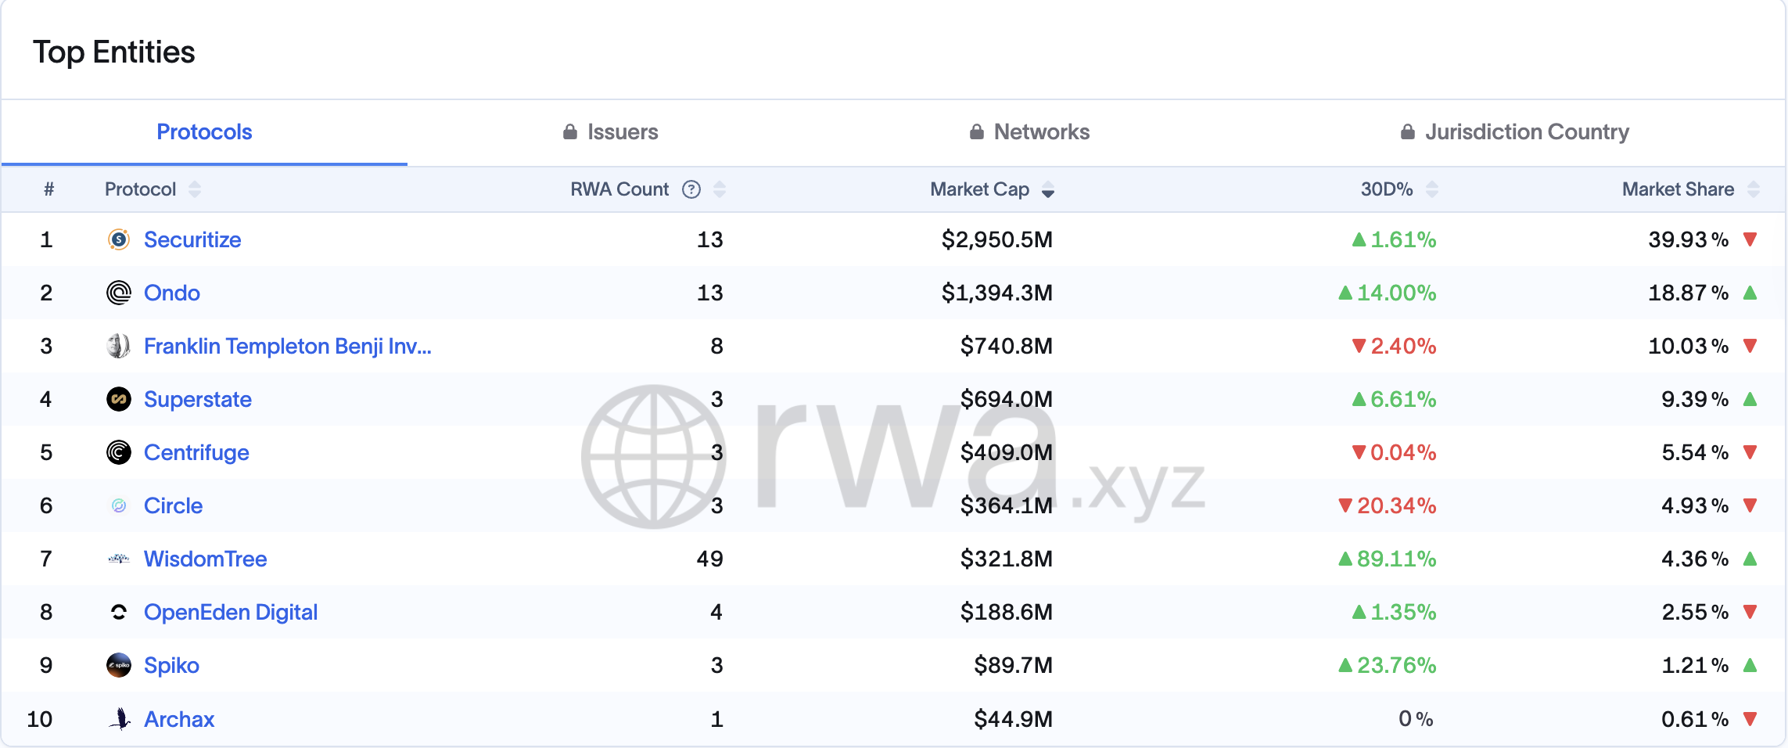This screenshot has width=1788, height=748.
Task: Click the RWA Count help tooltip icon
Action: point(691,189)
